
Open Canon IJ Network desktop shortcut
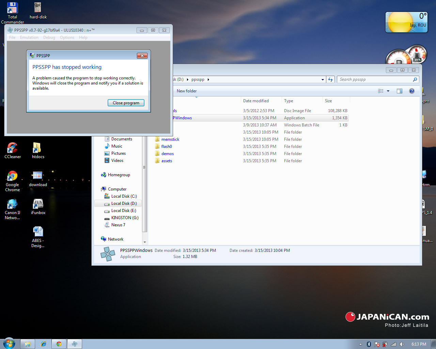click(x=13, y=209)
